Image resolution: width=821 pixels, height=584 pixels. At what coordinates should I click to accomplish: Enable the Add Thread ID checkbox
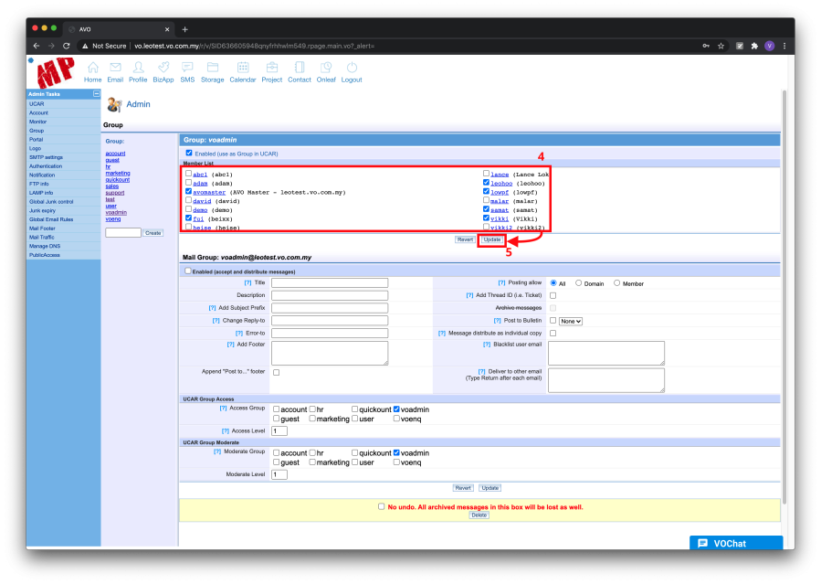click(552, 294)
